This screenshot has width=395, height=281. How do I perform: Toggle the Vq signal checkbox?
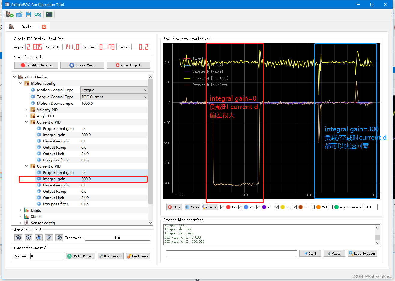point(240,207)
